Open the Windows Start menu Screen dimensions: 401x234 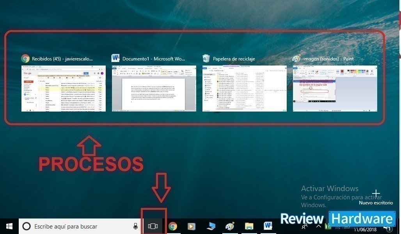(9, 226)
